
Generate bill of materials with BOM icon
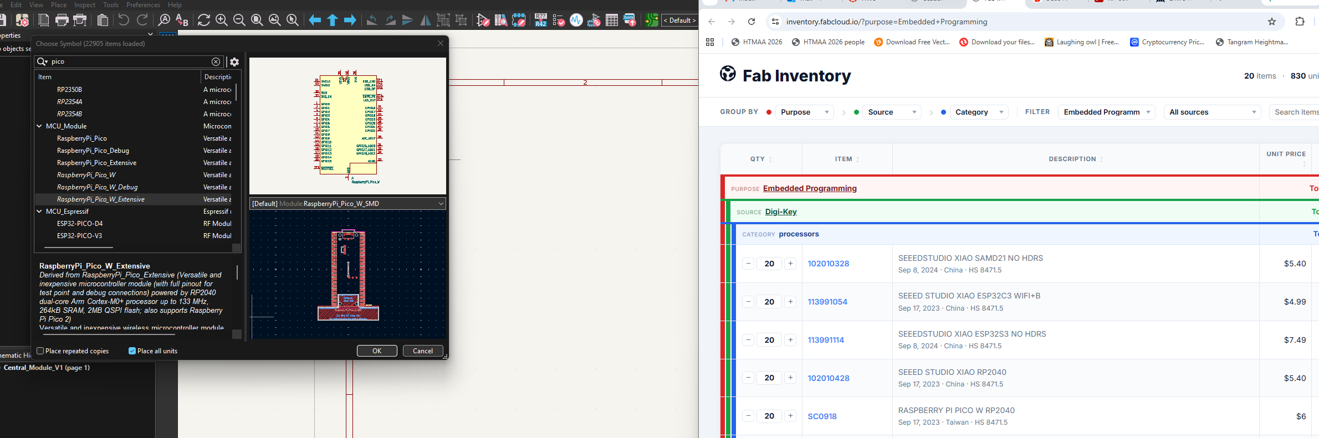[x=630, y=20]
